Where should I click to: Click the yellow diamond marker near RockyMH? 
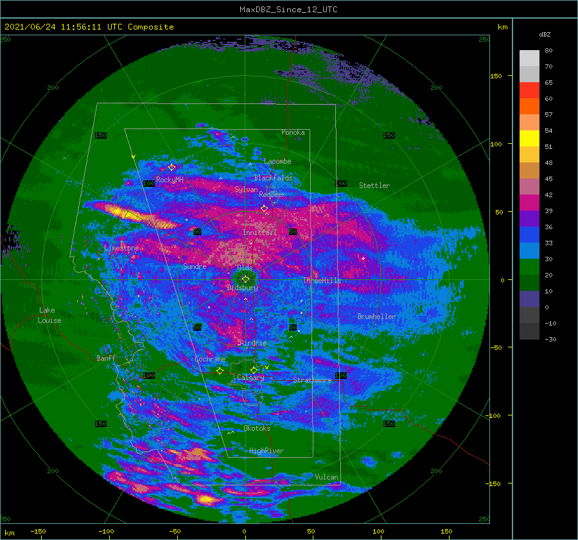171,168
